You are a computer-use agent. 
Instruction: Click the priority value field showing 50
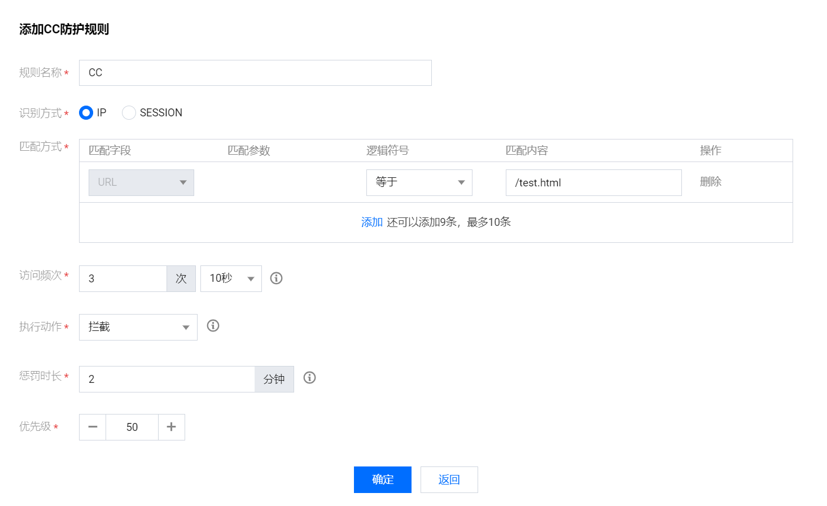click(x=132, y=427)
